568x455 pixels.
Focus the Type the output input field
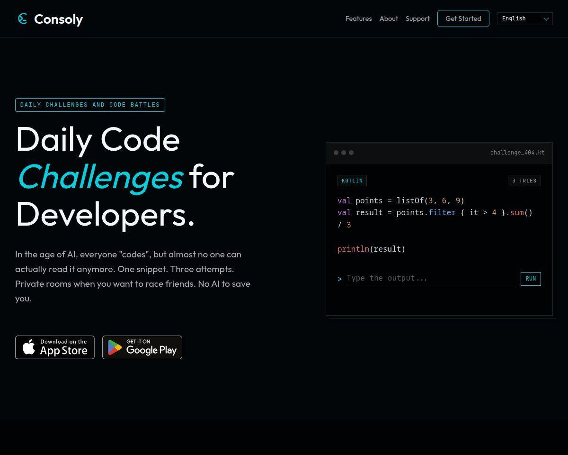(x=431, y=278)
